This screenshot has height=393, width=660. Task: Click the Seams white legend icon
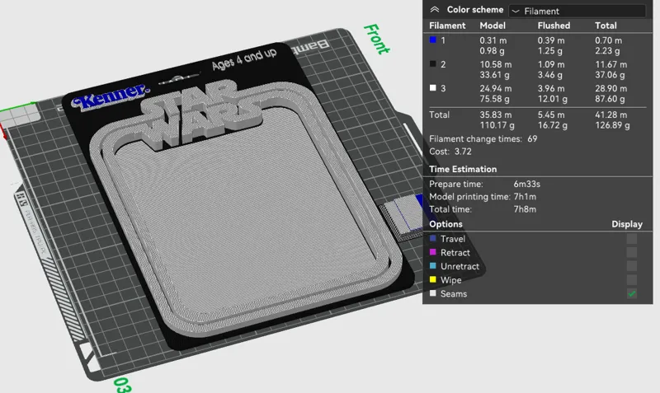click(x=432, y=293)
